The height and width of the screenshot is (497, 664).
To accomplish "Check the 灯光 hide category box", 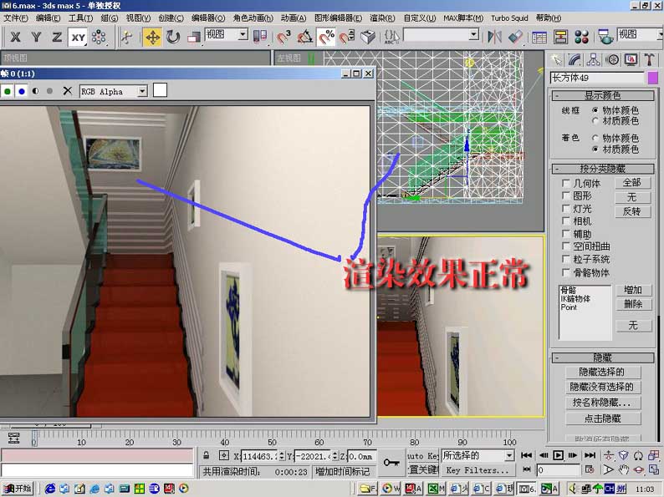I will click(565, 208).
